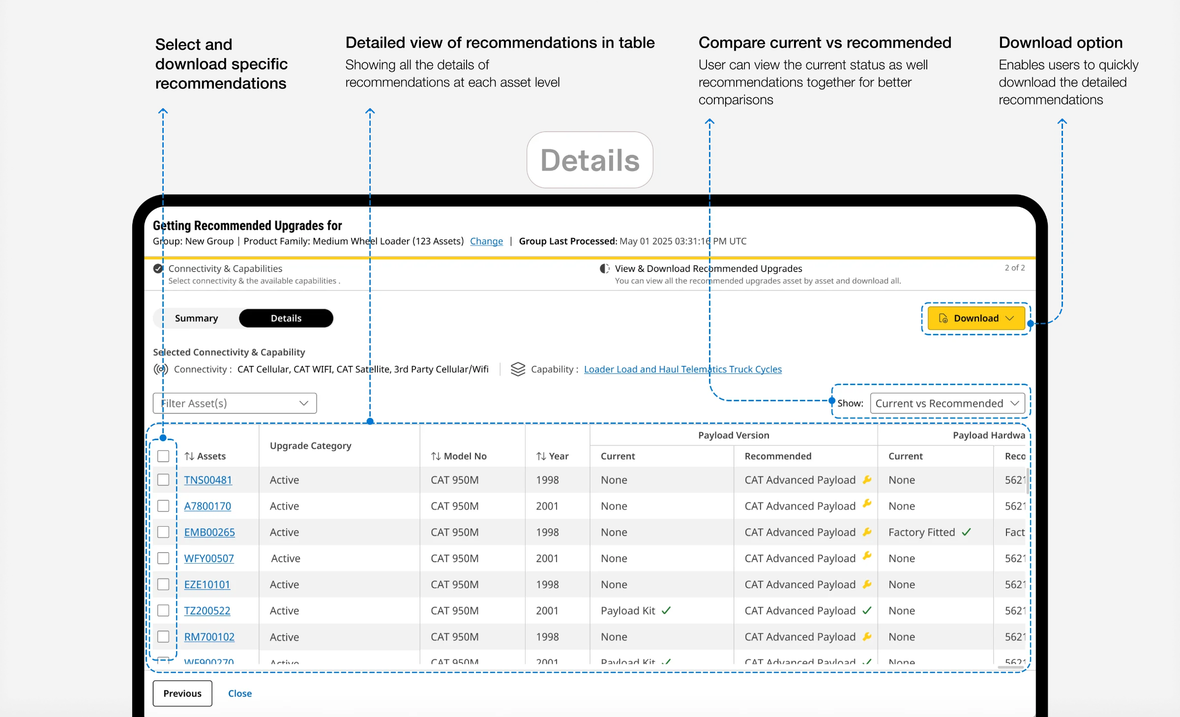Open the Filter Asset(s) dropdown
Viewport: 1180px width, 717px height.
pyautogui.click(x=235, y=403)
